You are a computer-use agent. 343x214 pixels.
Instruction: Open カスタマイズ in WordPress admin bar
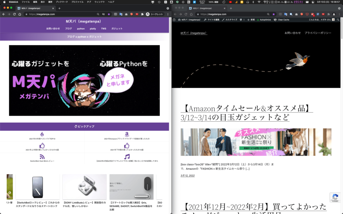tap(229, 20)
